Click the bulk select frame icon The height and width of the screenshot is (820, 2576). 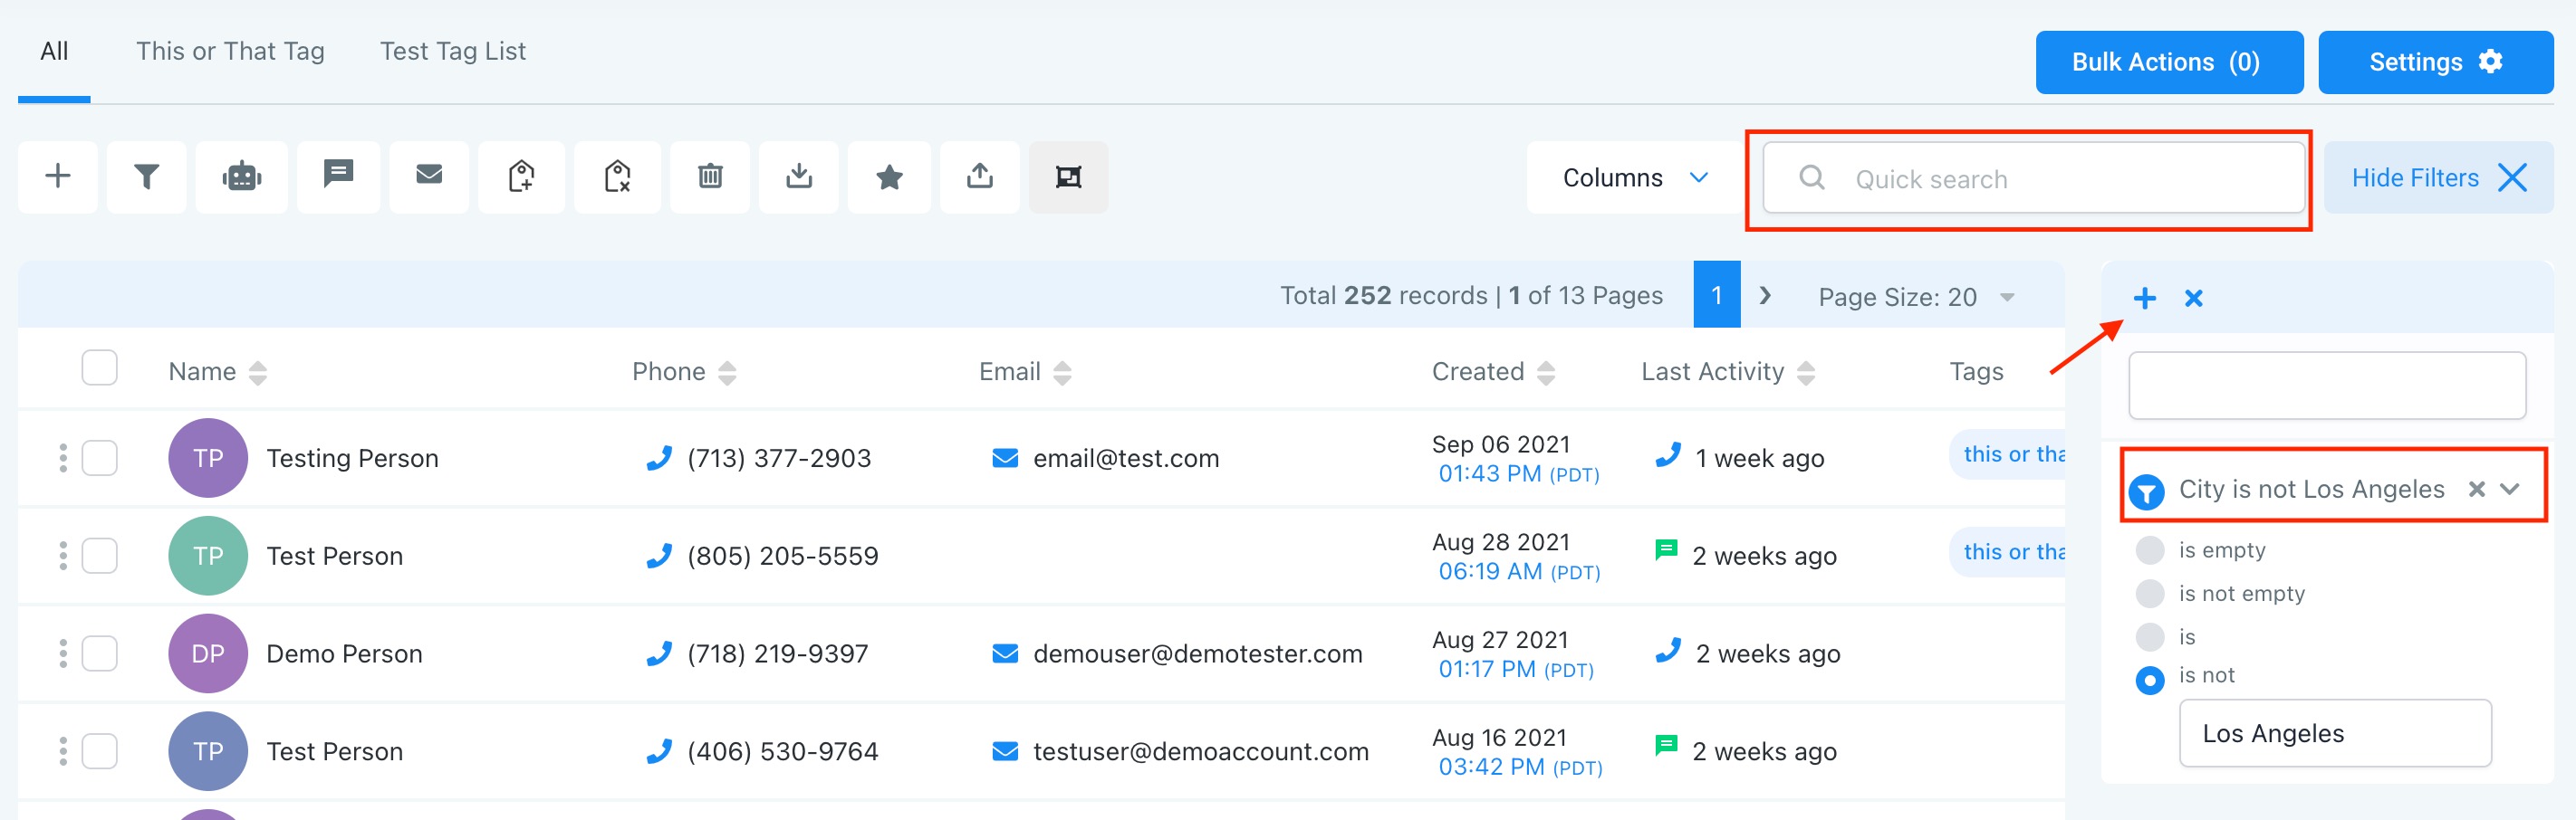[x=1069, y=176]
